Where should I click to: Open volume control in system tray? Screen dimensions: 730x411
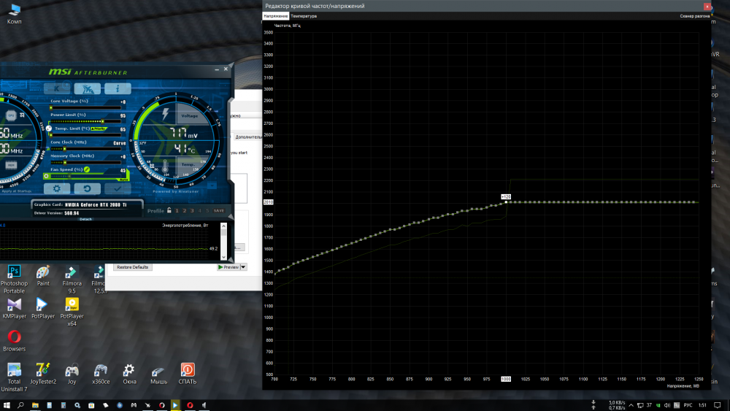tap(667, 405)
